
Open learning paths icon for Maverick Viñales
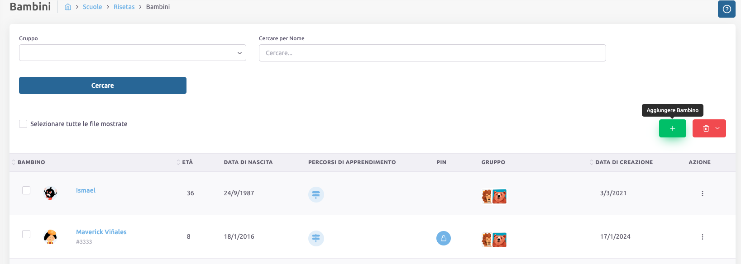point(316,238)
